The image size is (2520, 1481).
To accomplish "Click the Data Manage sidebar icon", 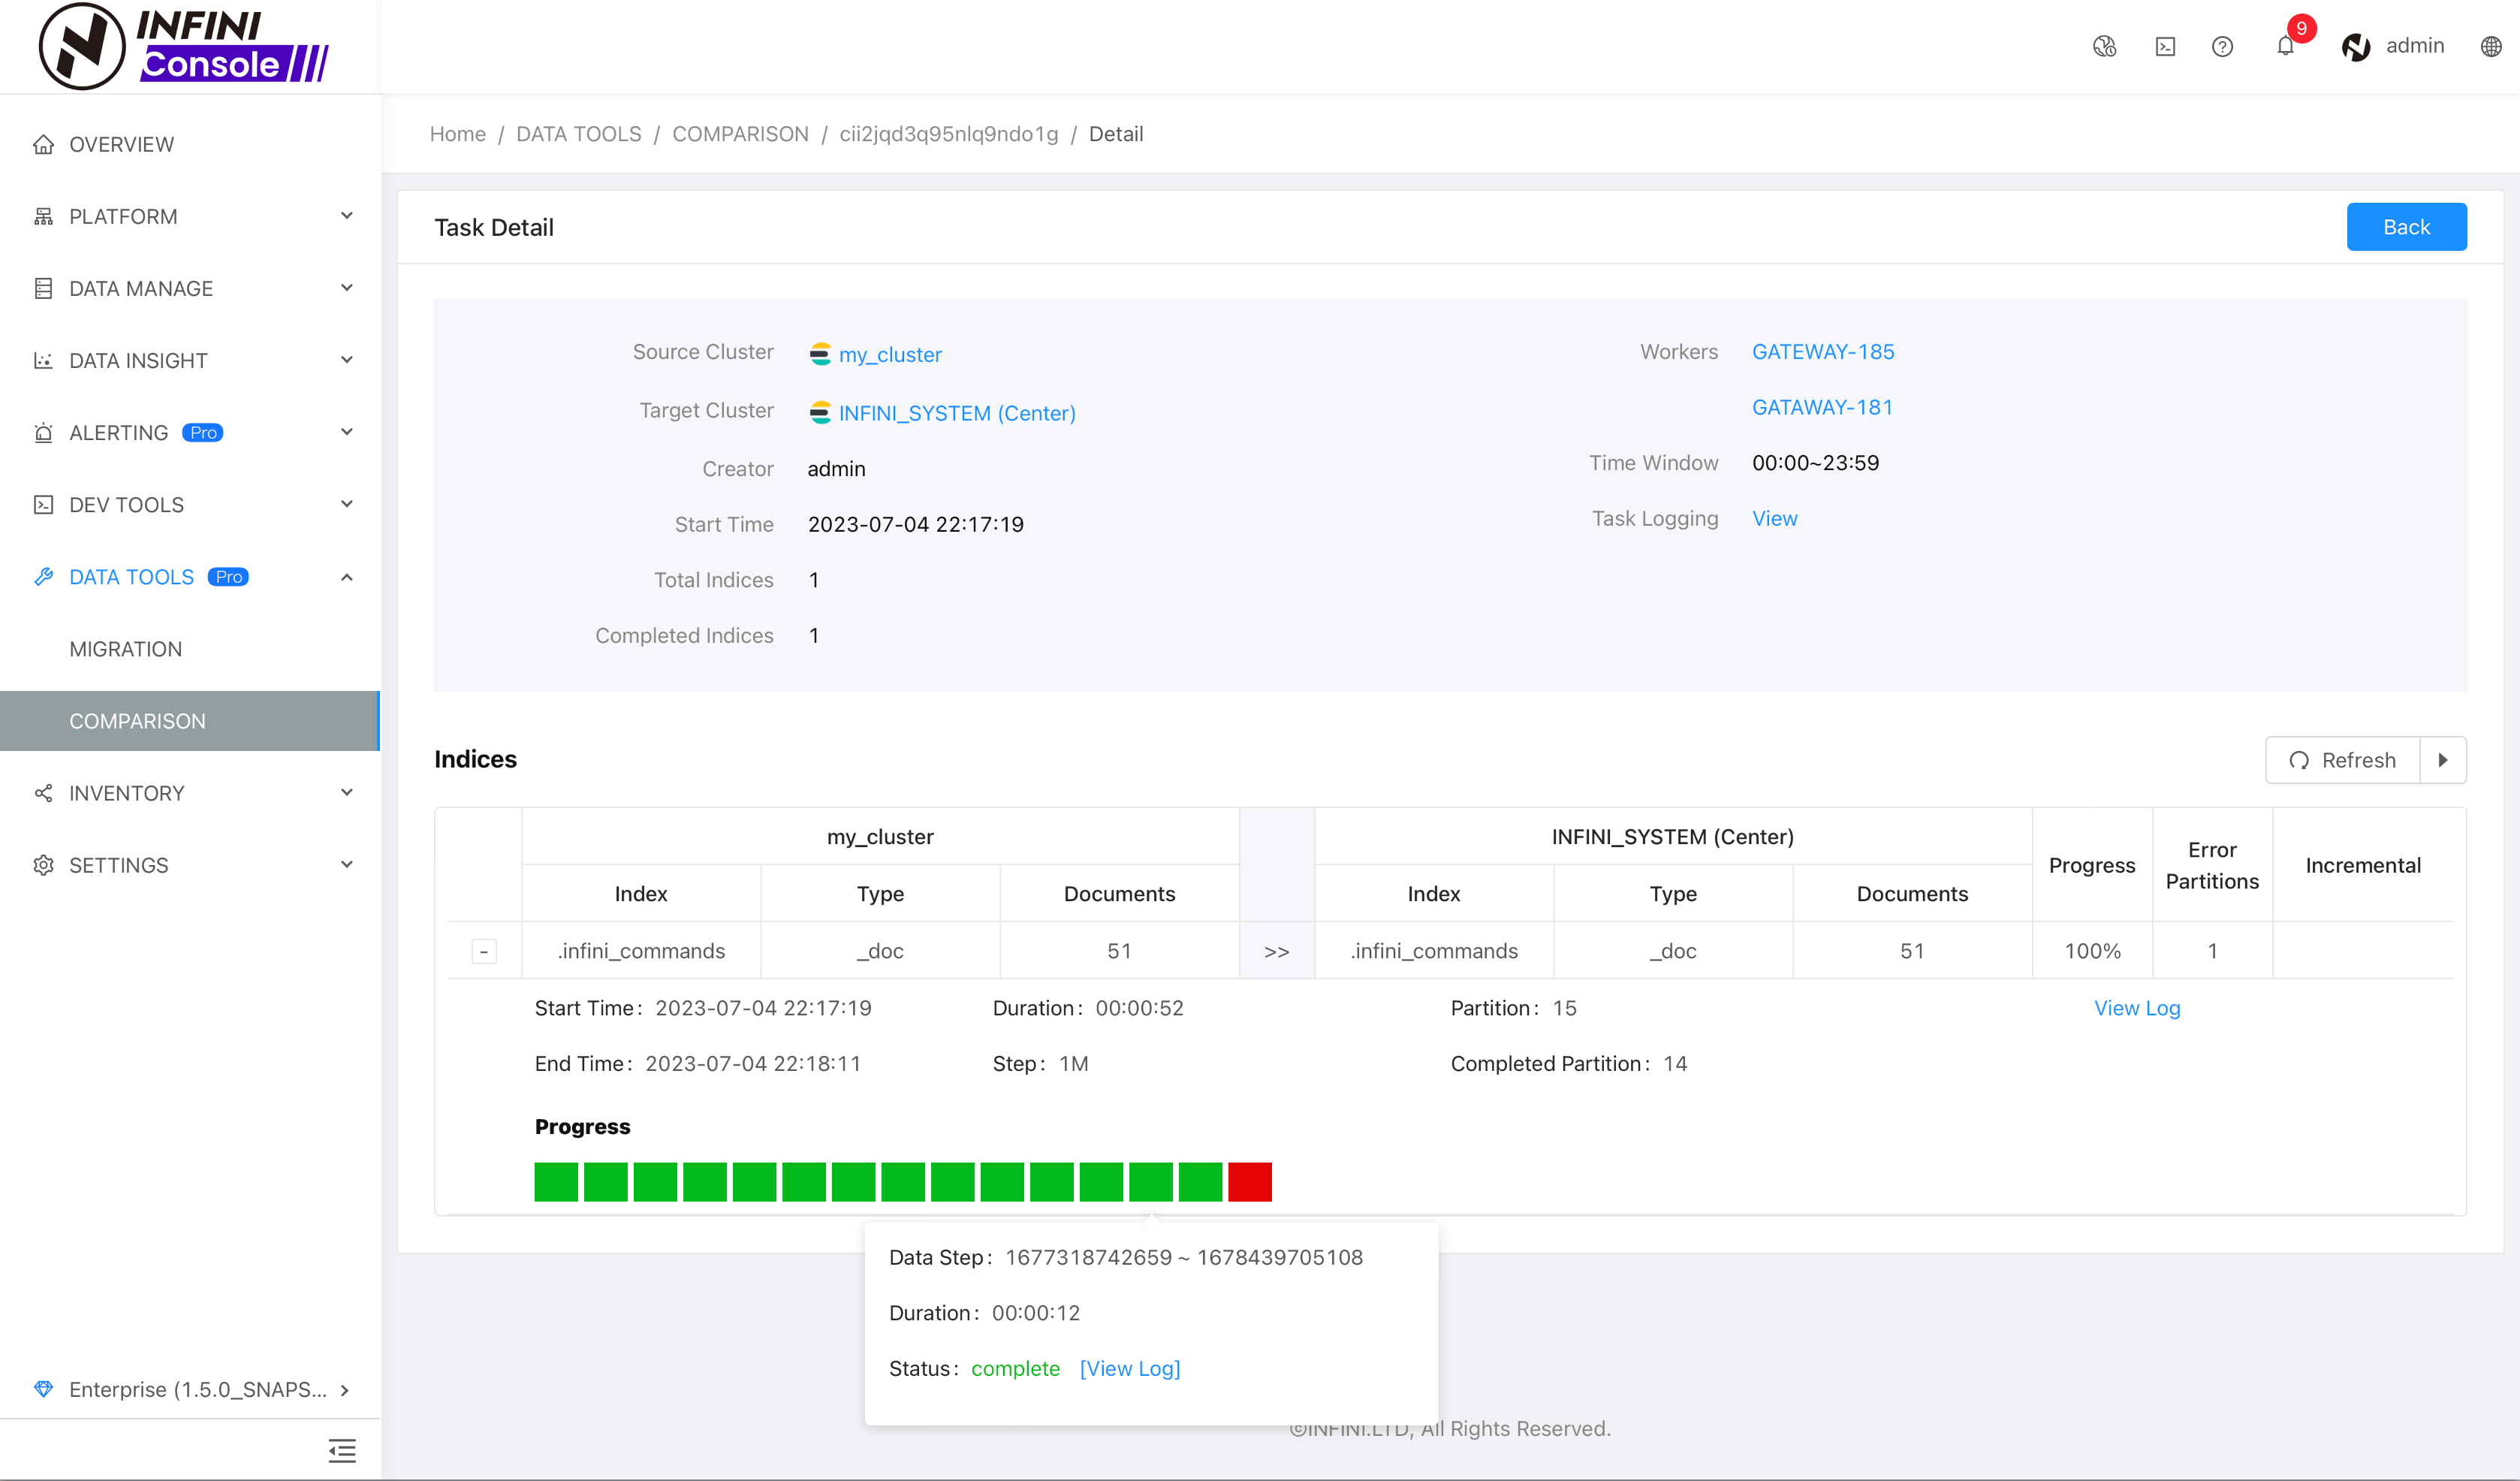I will [43, 288].
